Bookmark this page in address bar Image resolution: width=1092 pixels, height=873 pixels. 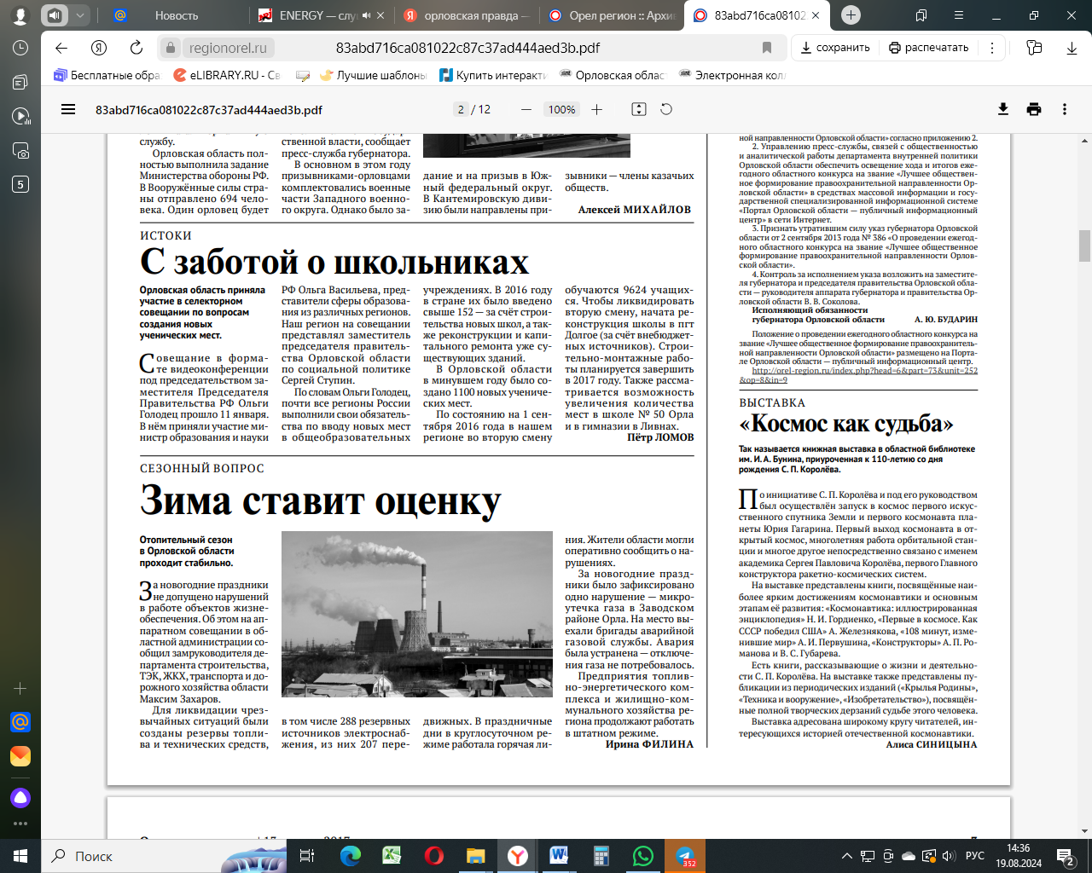pos(767,48)
